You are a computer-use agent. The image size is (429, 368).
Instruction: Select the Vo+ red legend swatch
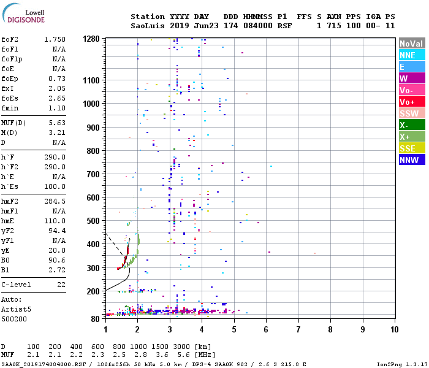pos(412,102)
